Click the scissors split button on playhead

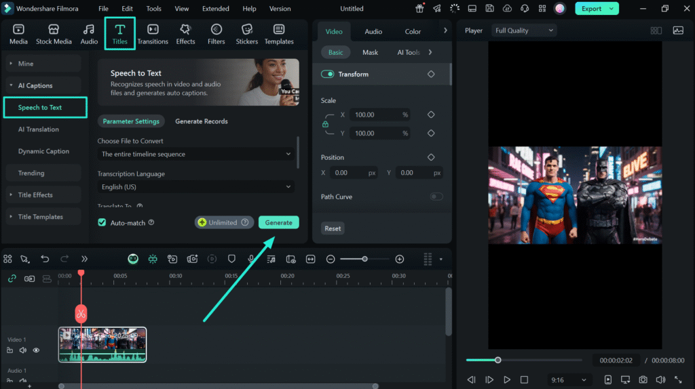click(x=81, y=314)
